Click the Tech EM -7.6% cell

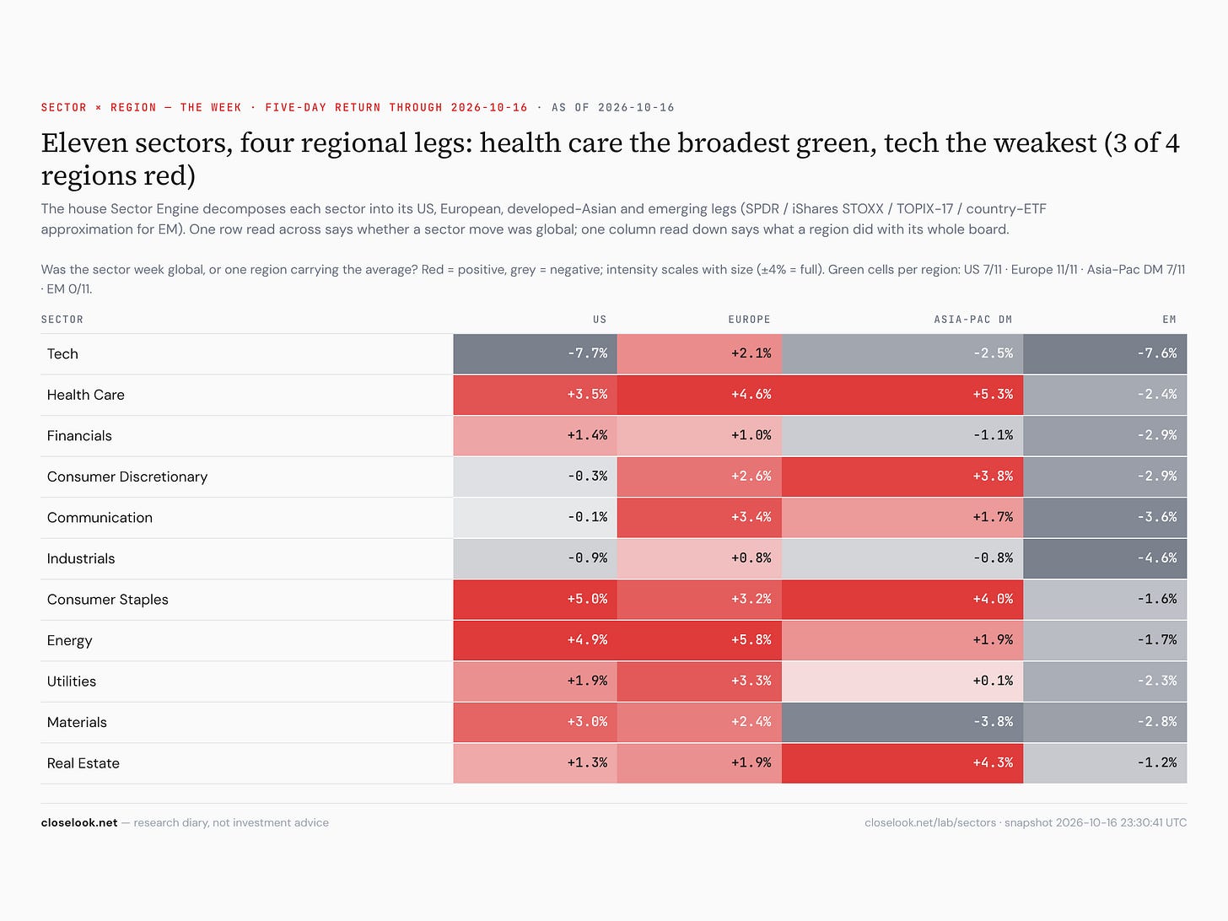[x=1105, y=353]
